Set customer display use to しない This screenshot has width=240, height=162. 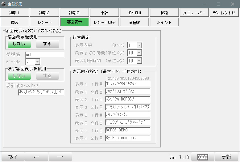(x=19, y=44)
